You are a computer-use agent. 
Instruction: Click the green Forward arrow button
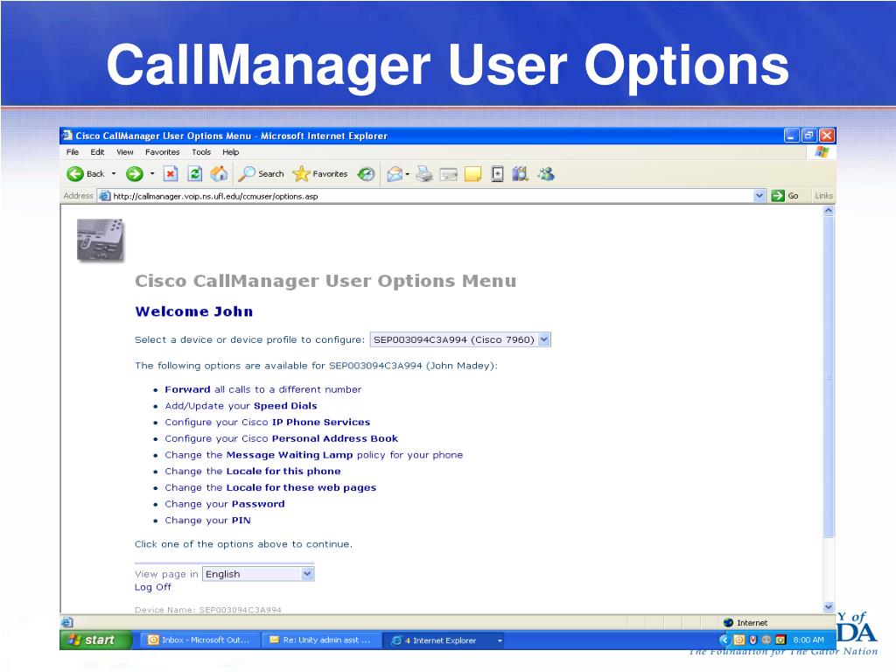tap(134, 174)
